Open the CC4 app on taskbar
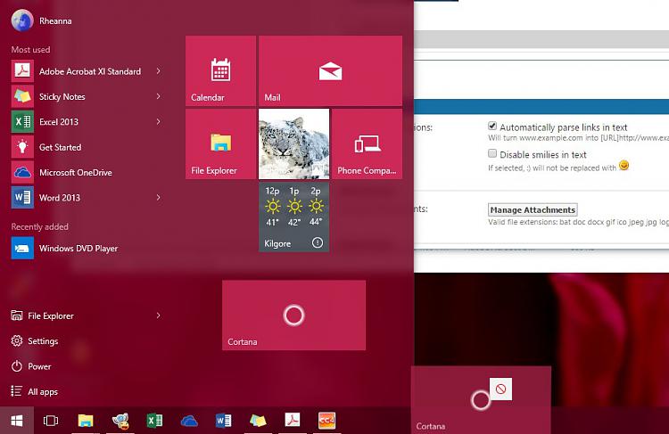 tap(326, 421)
